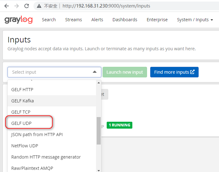
Task: Pick the NetFlow UDP option
Action: pos(52,146)
